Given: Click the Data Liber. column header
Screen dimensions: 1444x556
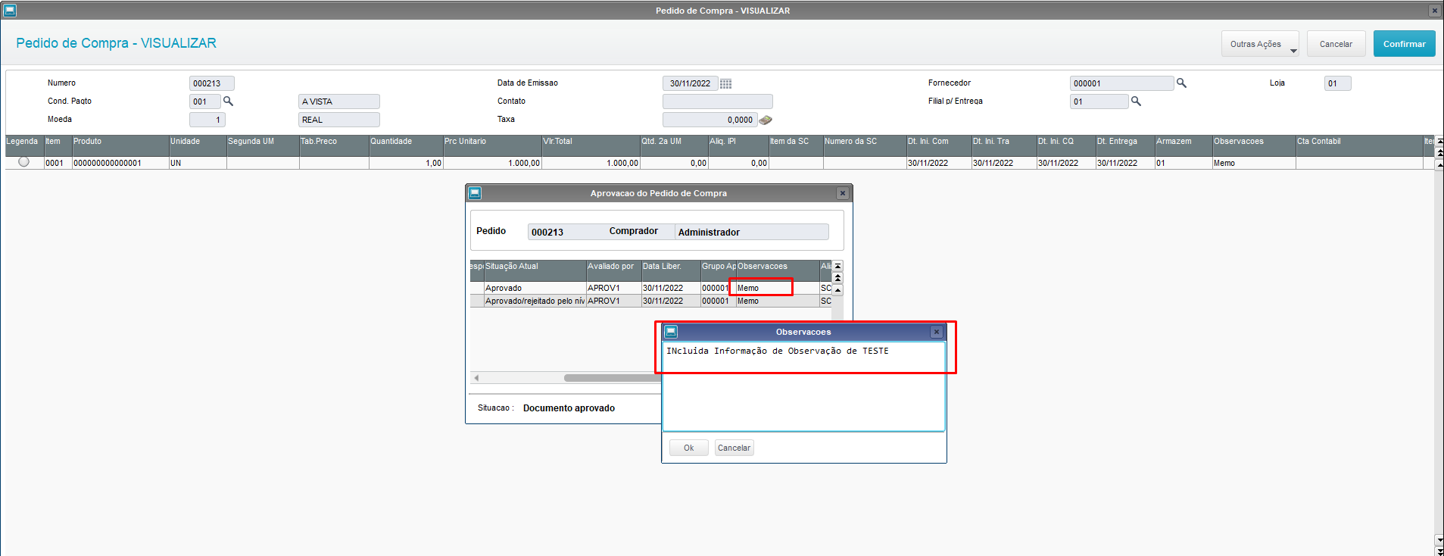Looking at the screenshot, I should click(670, 270).
